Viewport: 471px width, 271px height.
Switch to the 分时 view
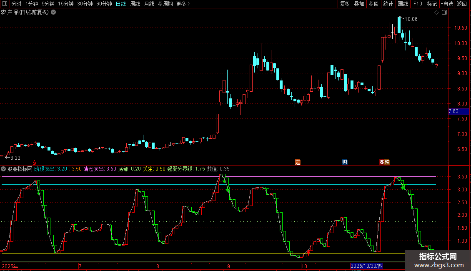click(16, 4)
